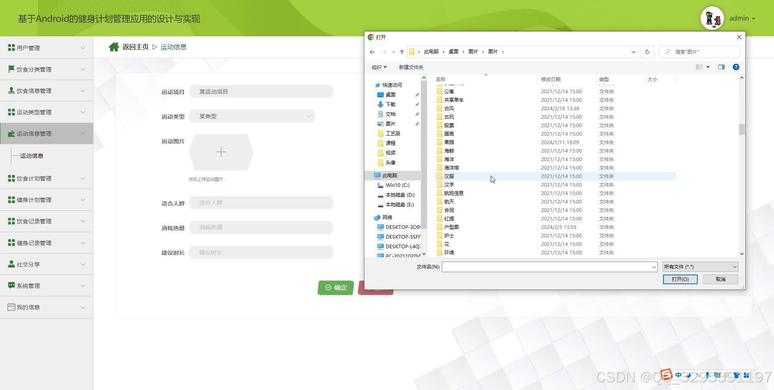Select the 航班信息 folder row
This screenshot has width=774, height=390.
click(555, 193)
